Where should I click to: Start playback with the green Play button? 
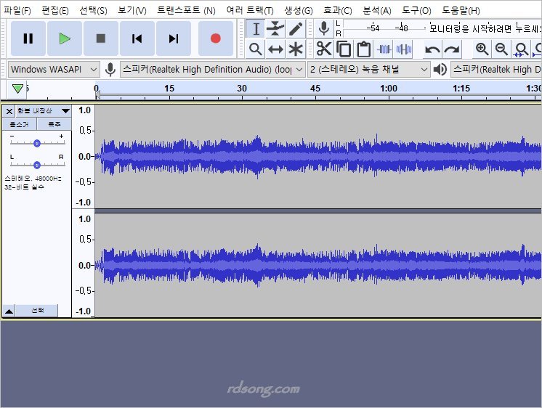65,38
